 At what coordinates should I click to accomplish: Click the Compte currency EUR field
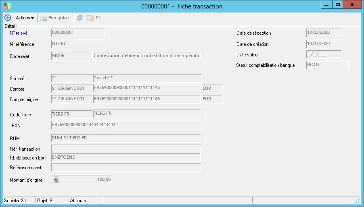click(212, 89)
